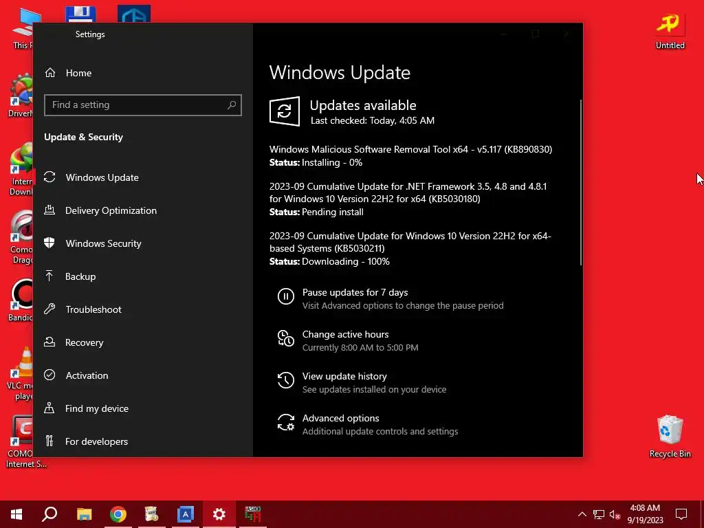Screen dimensions: 704x528
Task: Click the blue A app on taskbar
Action: [x=186, y=514]
